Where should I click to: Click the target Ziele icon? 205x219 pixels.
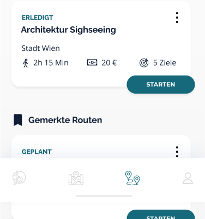[144, 63]
